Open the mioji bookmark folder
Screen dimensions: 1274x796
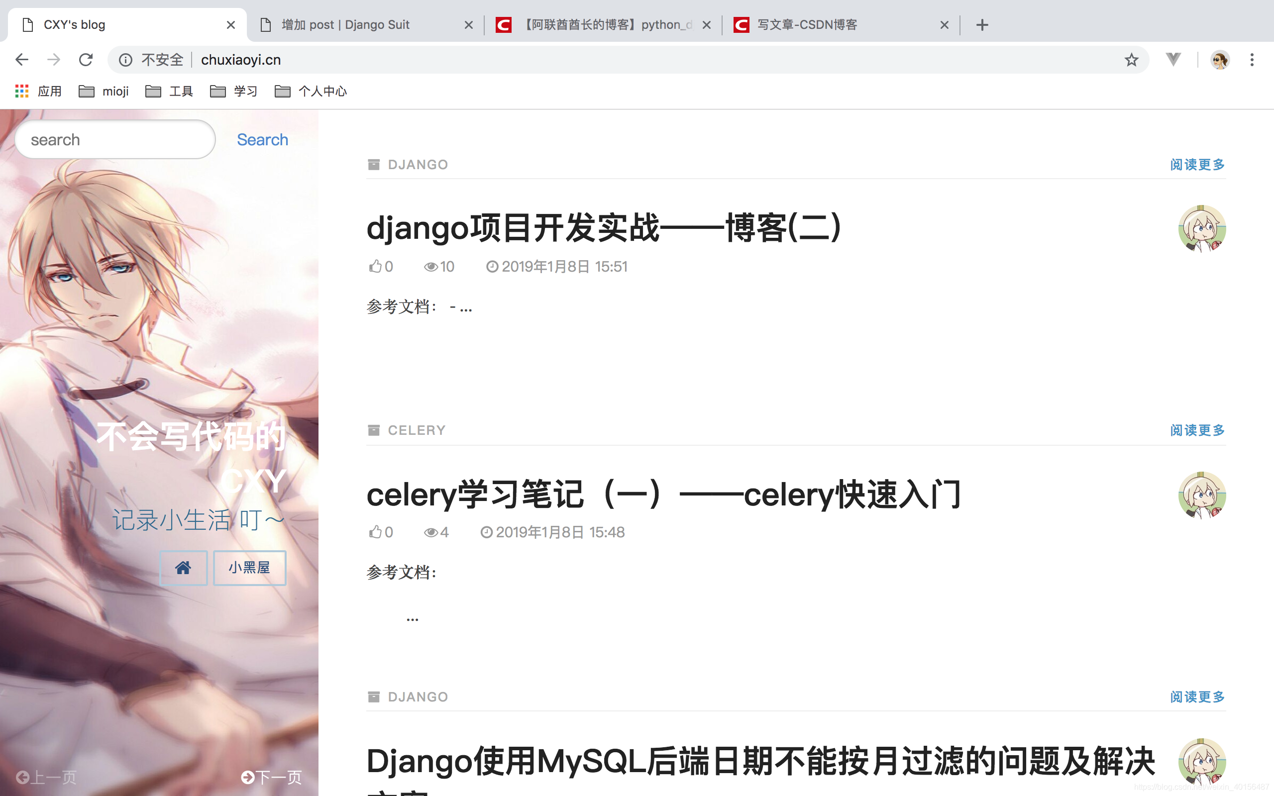click(104, 91)
